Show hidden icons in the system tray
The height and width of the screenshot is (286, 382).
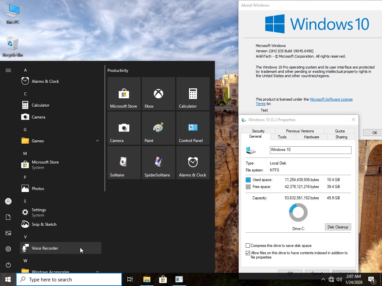point(323,279)
